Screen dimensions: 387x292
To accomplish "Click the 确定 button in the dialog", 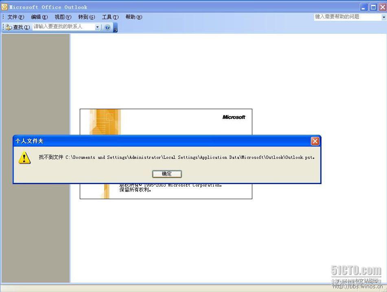I will click(167, 174).
